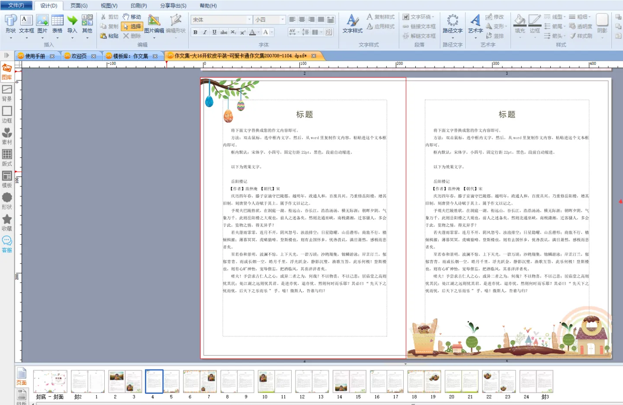Set center text alignment
This screenshot has height=405, width=623.
pyautogui.click(x=302, y=19)
